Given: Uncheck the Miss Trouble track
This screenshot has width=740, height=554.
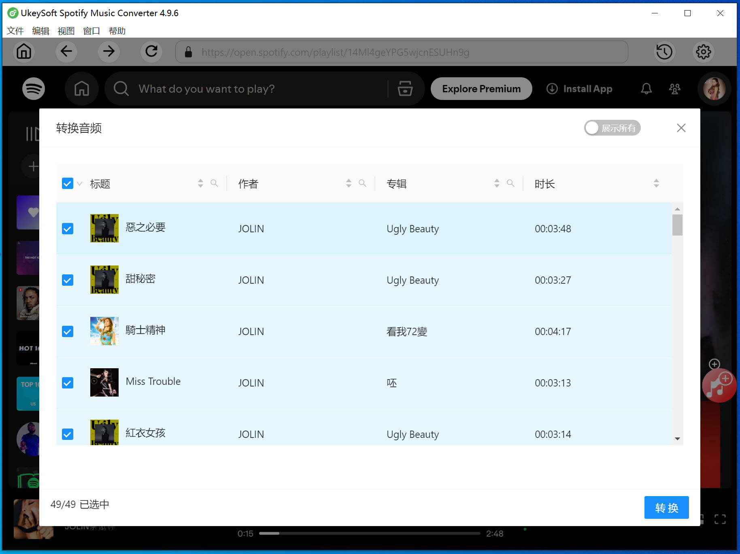Looking at the screenshot, I should (68, 383).
